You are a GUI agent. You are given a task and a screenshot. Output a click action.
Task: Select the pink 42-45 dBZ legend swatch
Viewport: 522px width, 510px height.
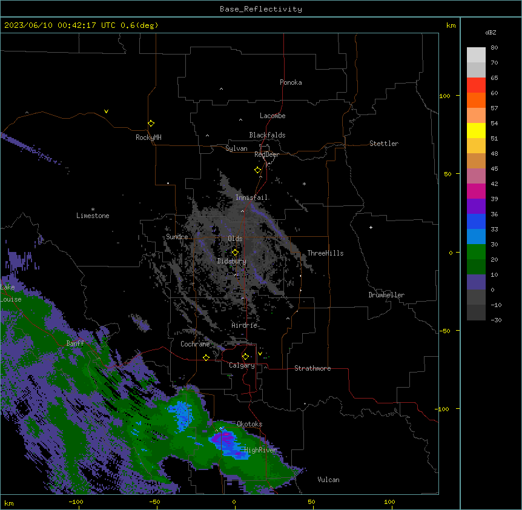(x=476, y=176)
